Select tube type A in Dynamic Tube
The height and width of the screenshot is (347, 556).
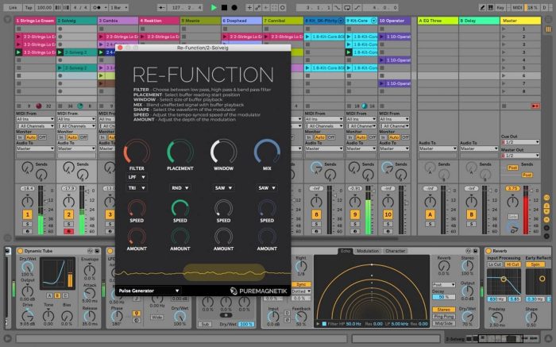click(x=49, y=295)
